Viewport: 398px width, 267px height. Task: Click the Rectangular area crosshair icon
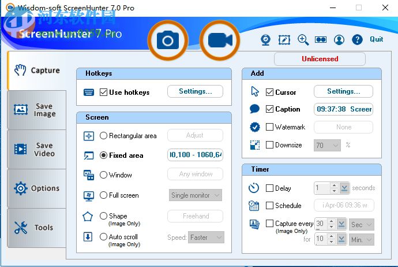pyautogui.click(x=89, y=136)
